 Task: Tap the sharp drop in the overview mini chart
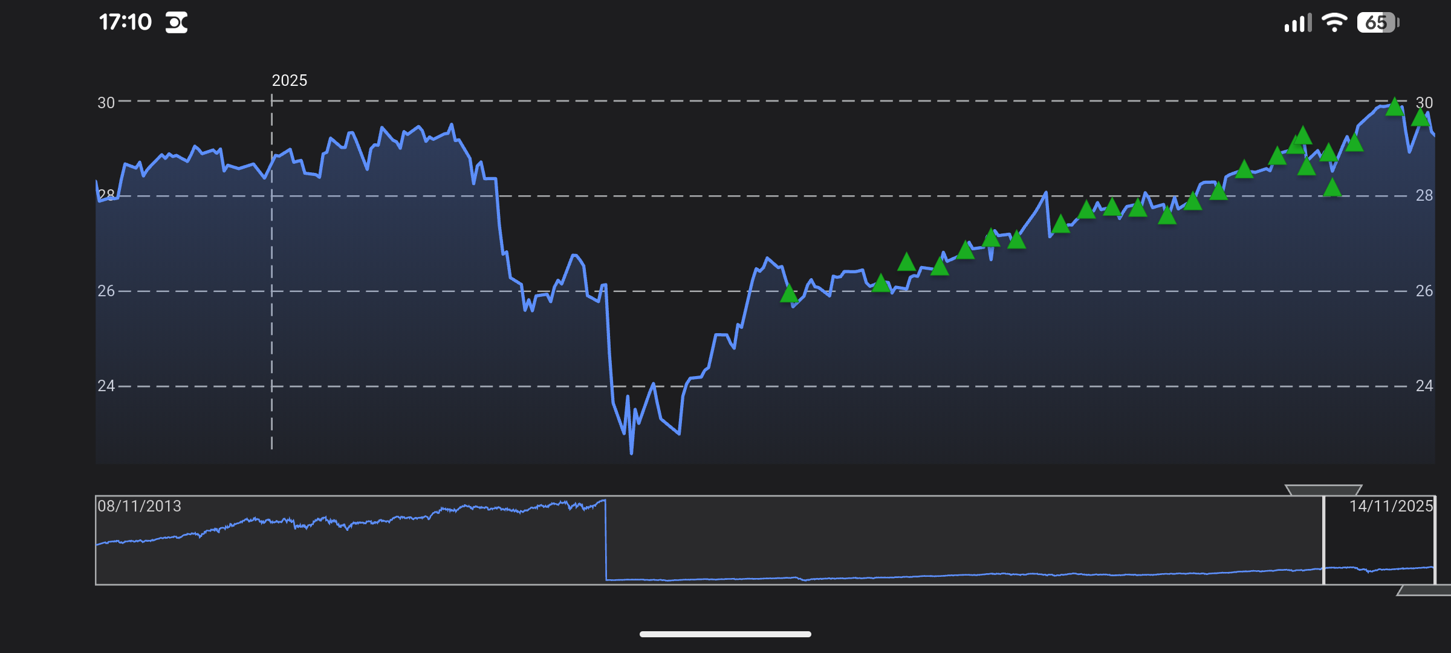(605, 539)
